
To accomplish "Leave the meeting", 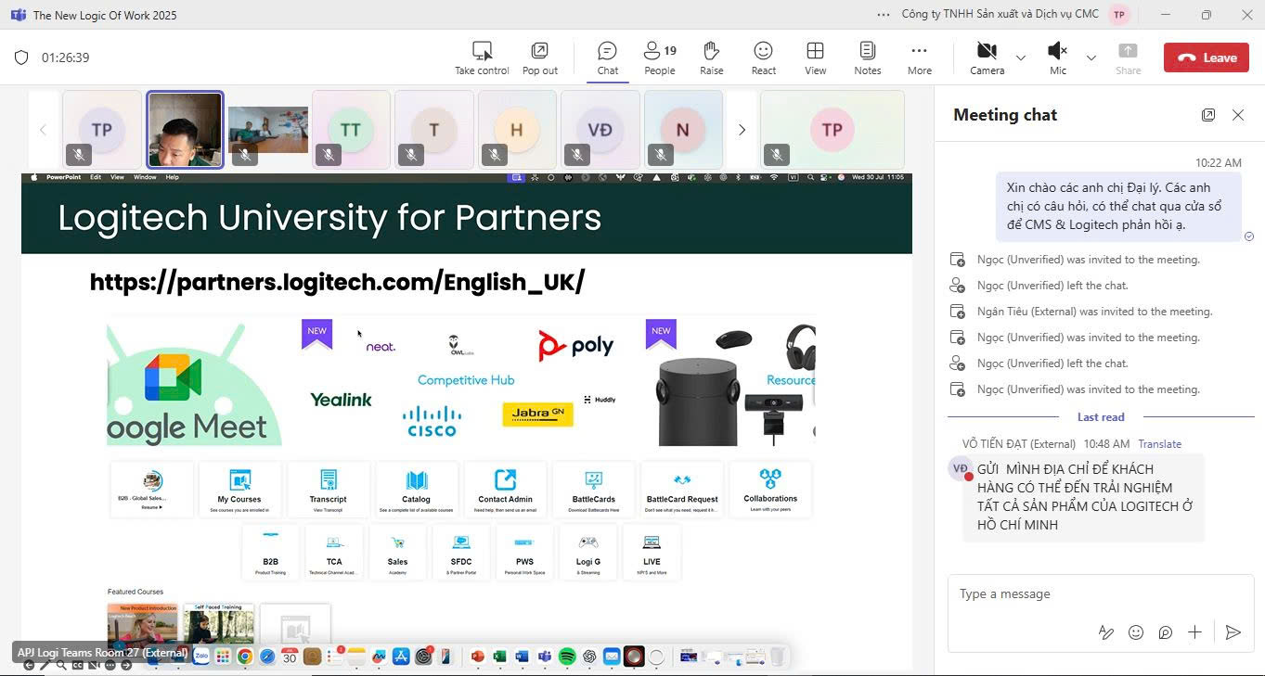I will pyautogui.click(x=1206, y=57).
